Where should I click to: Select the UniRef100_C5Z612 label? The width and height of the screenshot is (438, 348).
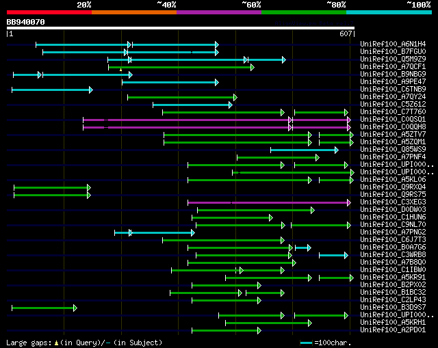[393, 104]
